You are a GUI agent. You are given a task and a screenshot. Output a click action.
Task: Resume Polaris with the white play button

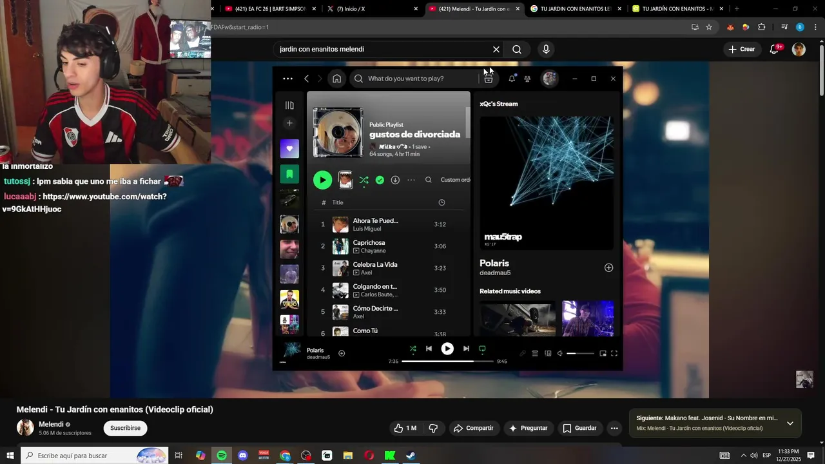point(447,349)
